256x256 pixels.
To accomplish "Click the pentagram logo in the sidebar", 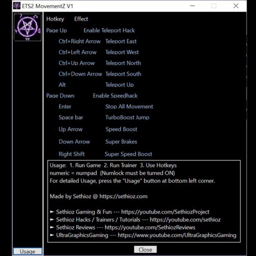I will [28, 27].
